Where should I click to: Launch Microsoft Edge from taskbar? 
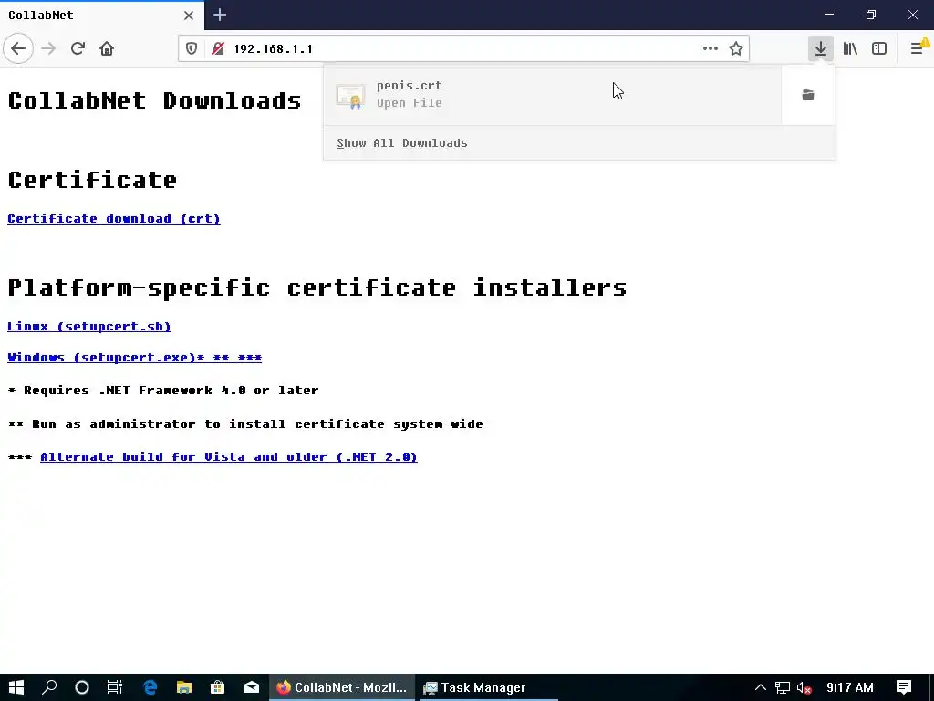150,687
